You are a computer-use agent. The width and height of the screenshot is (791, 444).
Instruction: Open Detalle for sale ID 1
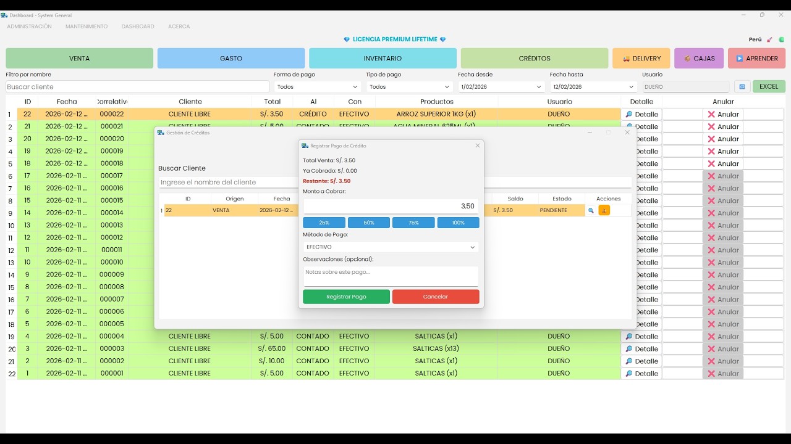pos(641,374)
